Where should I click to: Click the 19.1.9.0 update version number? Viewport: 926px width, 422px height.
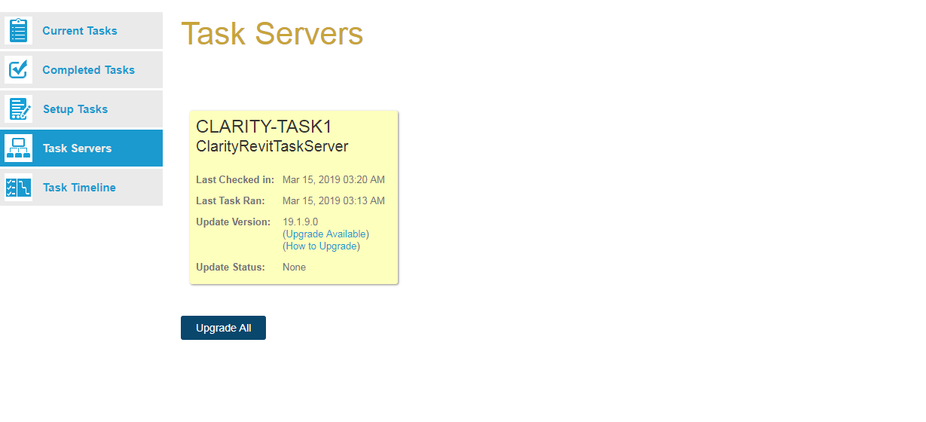[x=301, y=222]
